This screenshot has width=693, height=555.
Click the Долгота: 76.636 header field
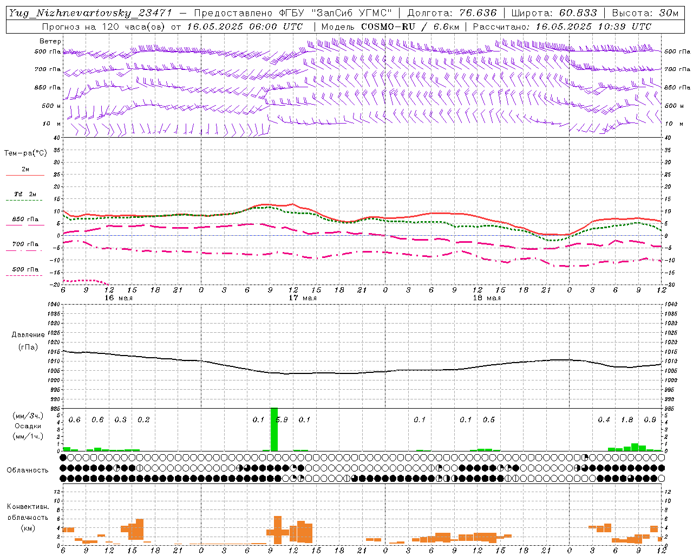(x=452, y=13)
